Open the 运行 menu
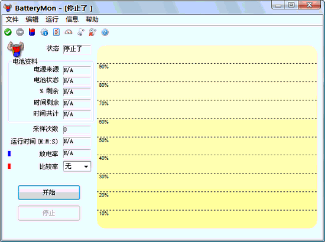Screen dimensions: 325x242 click(52, 19)
